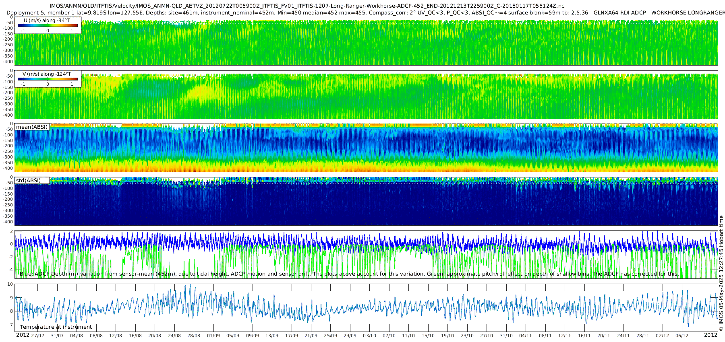Click the temperature axis '9' tick label
This screenshot has width=725, height=342.
12,298
